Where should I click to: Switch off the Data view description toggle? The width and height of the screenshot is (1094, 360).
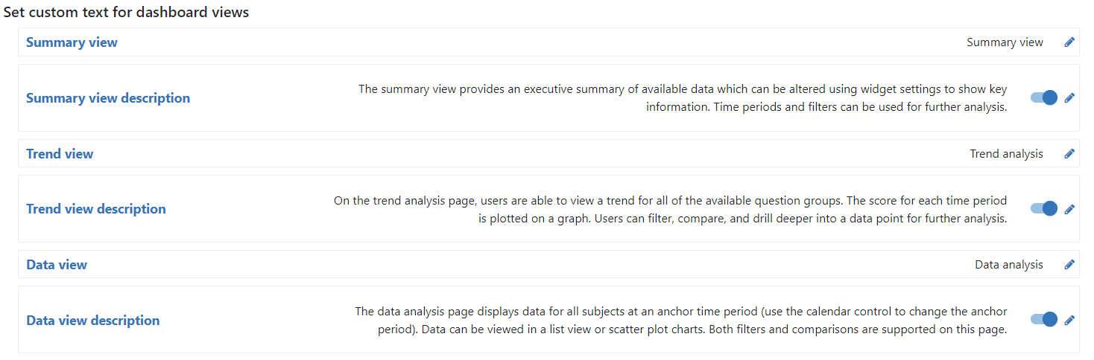click(1044, 320)
